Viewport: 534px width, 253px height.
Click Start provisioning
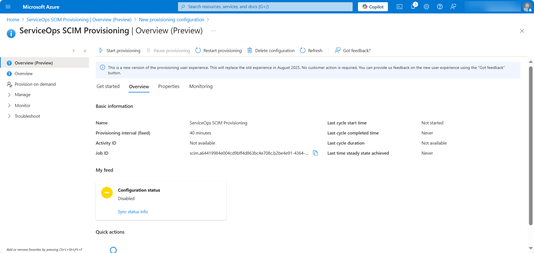click(120, 50)
